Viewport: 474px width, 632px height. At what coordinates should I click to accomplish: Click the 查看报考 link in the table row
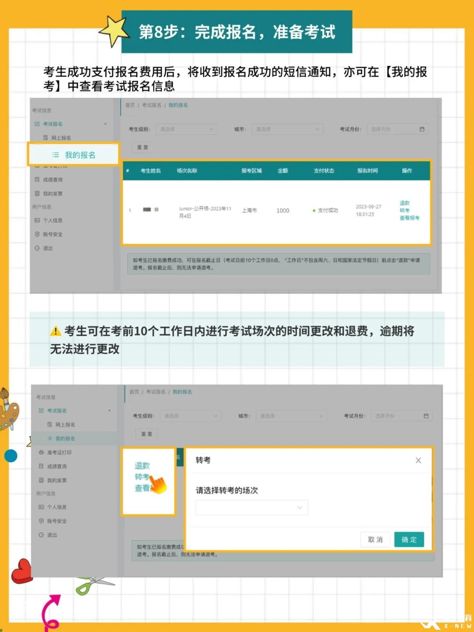409,218
